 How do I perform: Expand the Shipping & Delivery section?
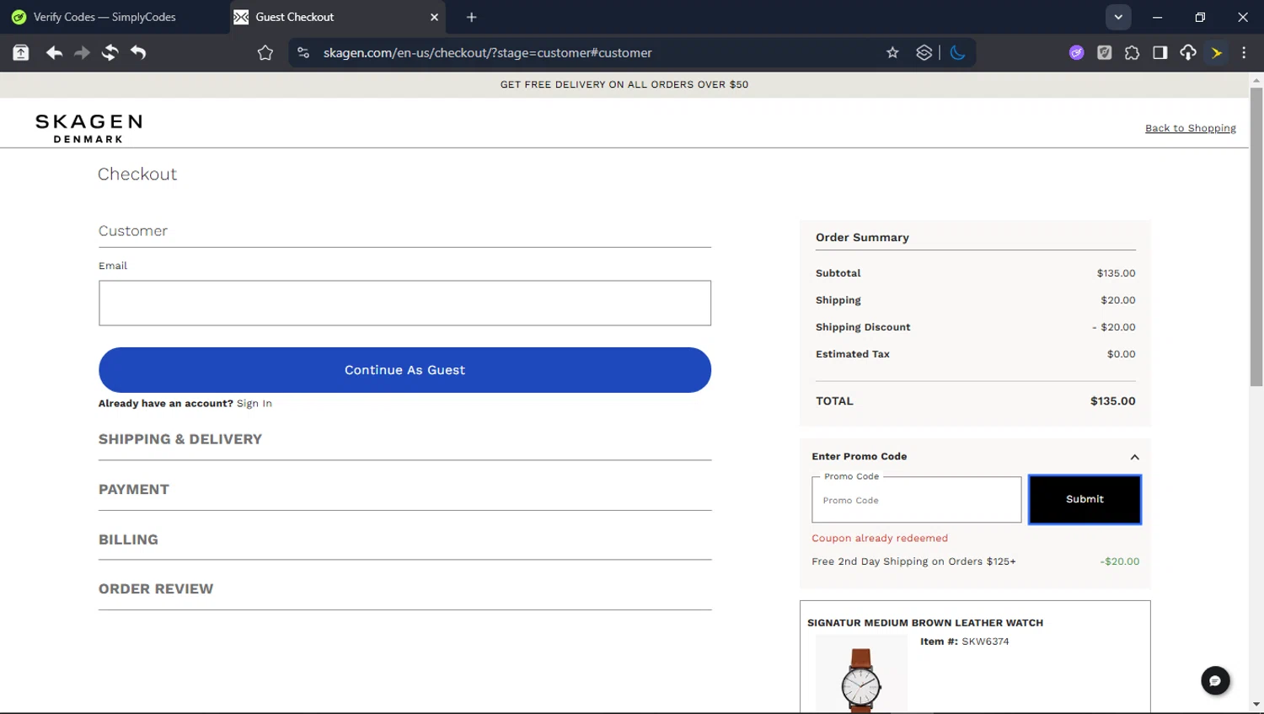pyautogui.click(x=404, y=439)
